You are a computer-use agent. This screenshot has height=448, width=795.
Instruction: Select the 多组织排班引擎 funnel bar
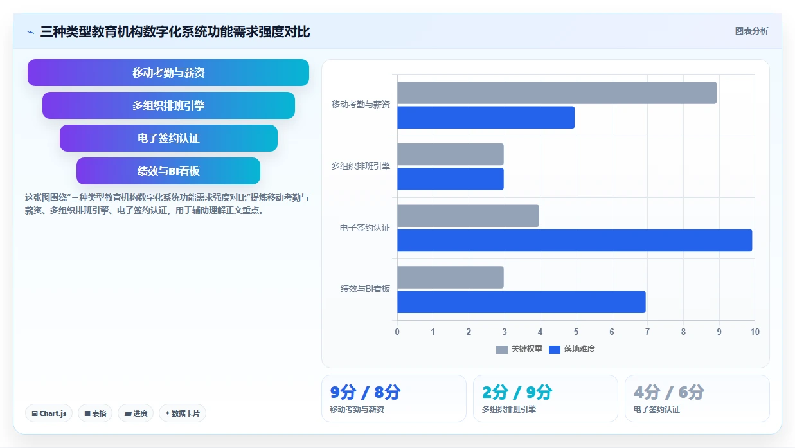coord(168,105)
